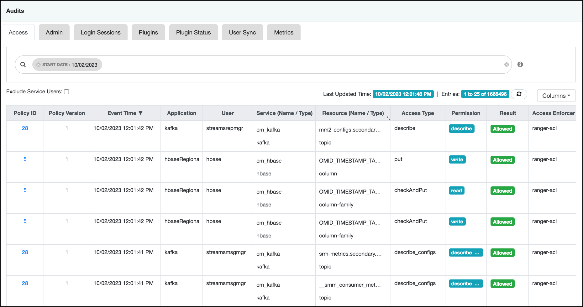Sort by Event Time arrow
Screen dimensions: 583x307
[140, 113]
